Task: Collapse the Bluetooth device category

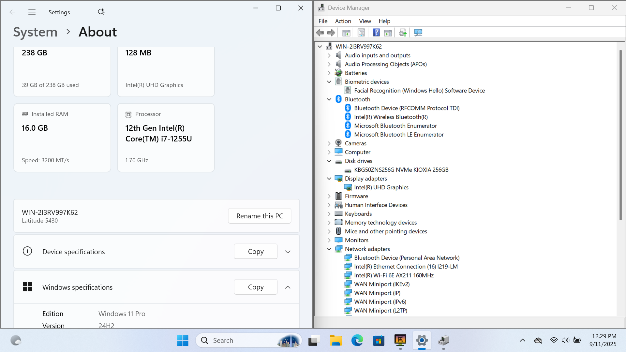Action: (x=329, y=99)
